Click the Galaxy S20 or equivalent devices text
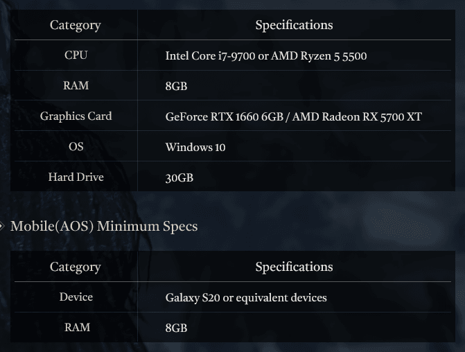Viewport: 465px width, 352px height. point(245,298)
